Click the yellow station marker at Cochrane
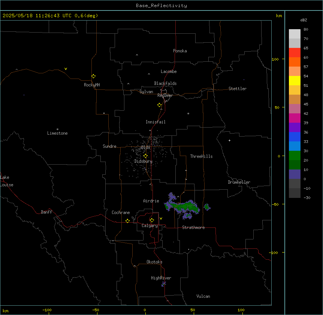Image resolution: width=323 pixels, height=315 pixels. [x=127, y=221]
